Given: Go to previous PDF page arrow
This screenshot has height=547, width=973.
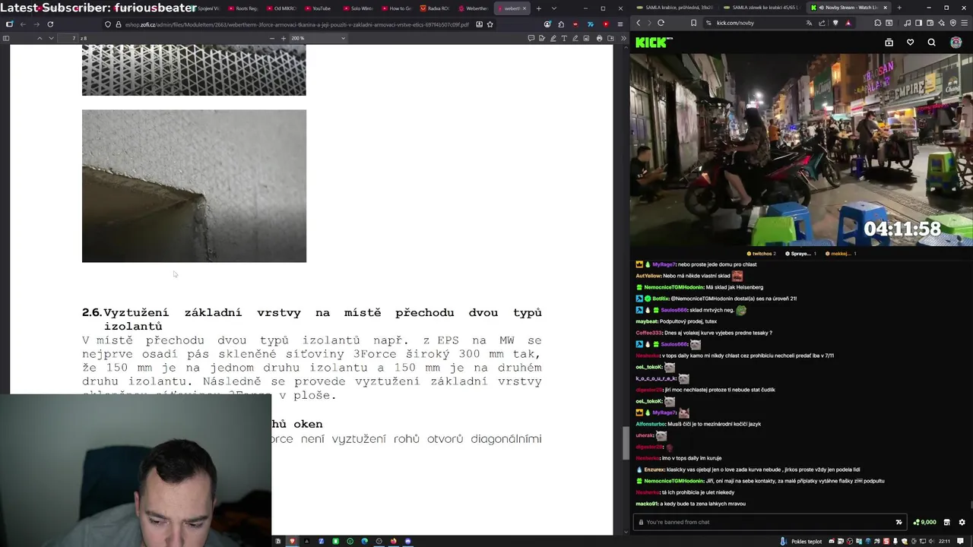Looking at the screenshot, I should click(x=40, y=38).
